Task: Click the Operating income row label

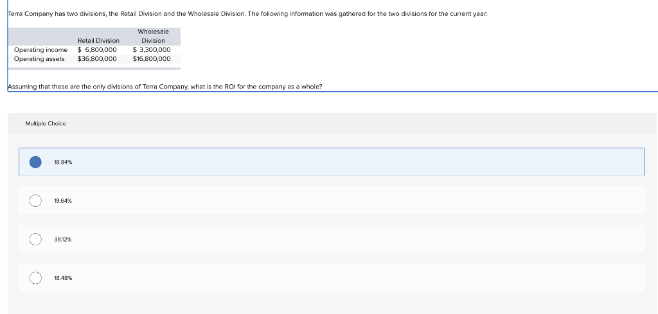Action: 40,49
